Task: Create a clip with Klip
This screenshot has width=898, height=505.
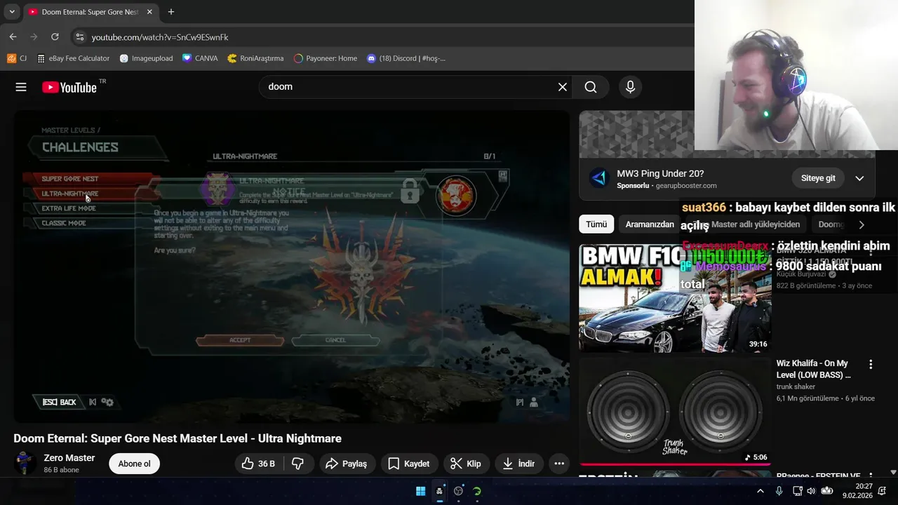Action: pos(466,464)
